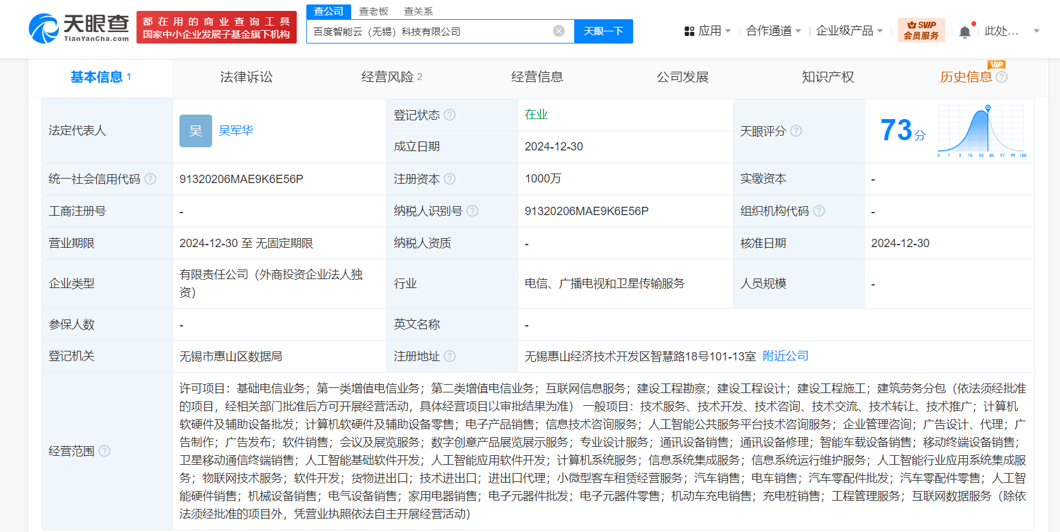Click the 天眼一下 search button
This screenshot has height=532, width=1060.
pyautogui.click(x=603, y=31)
